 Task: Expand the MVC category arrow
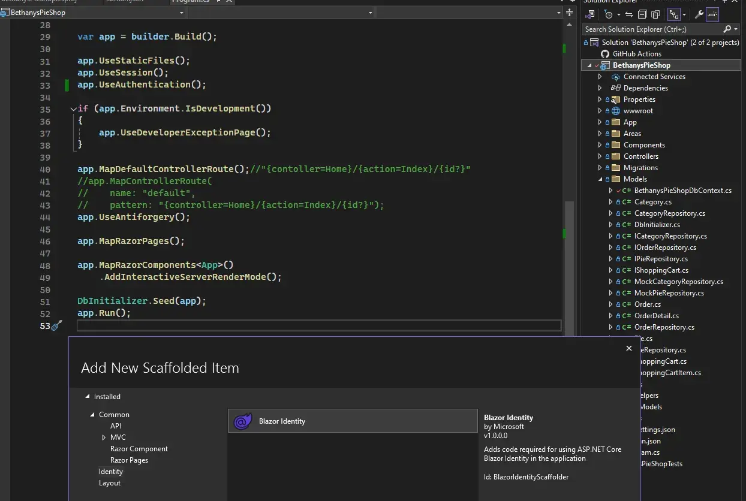(104, 437)
